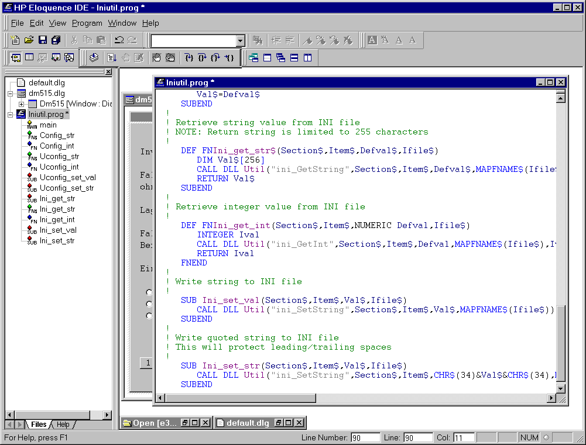Expand the Dm515 [Window : Dialog] tree node
The width and height of the screenshot is (586, 445).
pos(21,104)
